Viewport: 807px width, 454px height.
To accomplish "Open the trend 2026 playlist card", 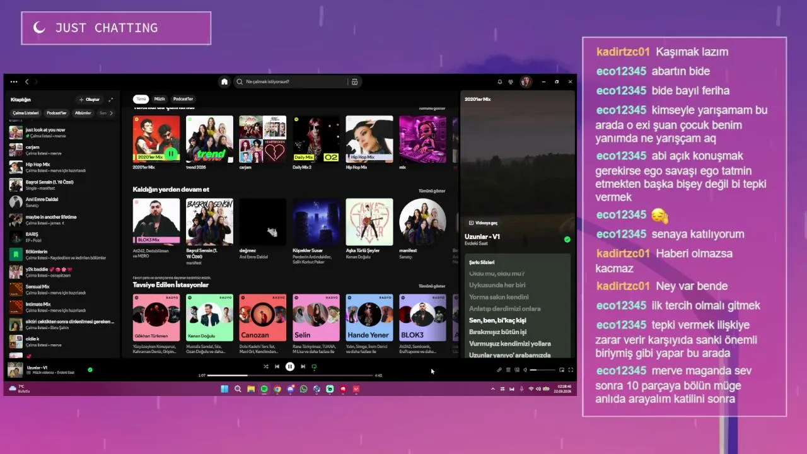I will point(209,143).
